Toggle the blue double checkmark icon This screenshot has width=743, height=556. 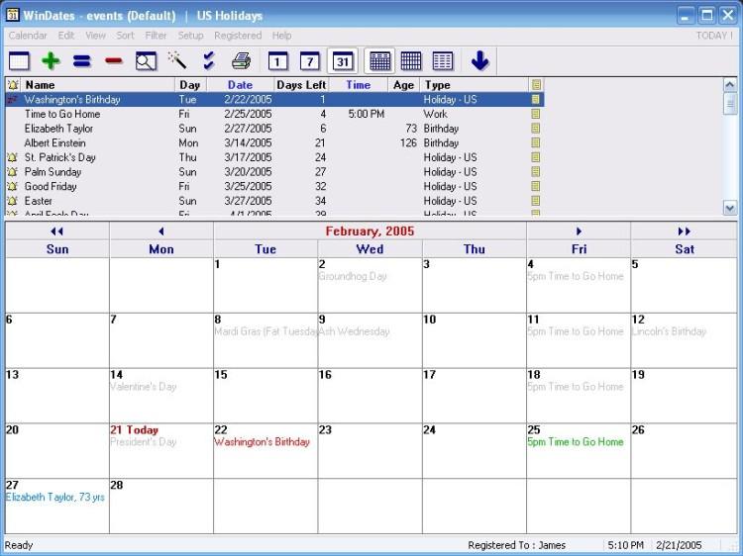click(x=208, y=61)
